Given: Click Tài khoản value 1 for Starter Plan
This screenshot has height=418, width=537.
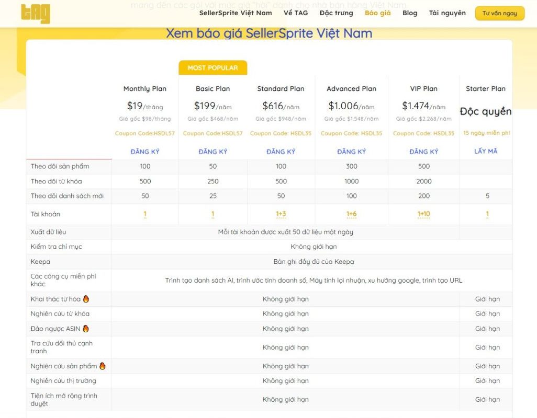Looking at the screenshot, I should point(487,214).
